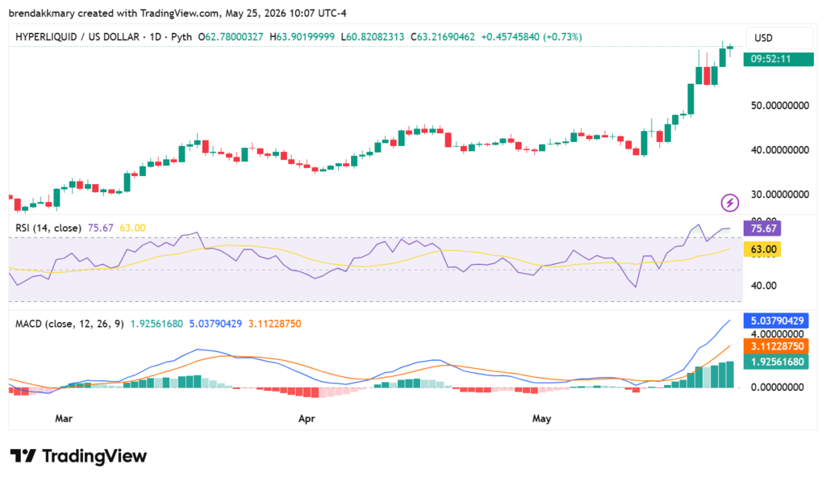826x482 pixels.
Task: Click the low value L60.82082313
Action: point(373,37)
